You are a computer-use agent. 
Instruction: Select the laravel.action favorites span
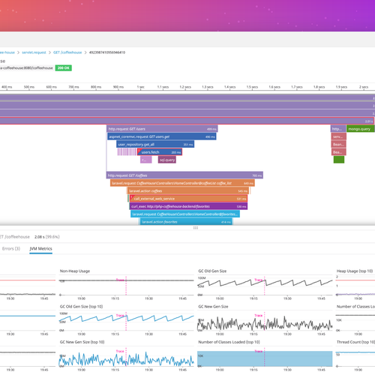point(186,222)
